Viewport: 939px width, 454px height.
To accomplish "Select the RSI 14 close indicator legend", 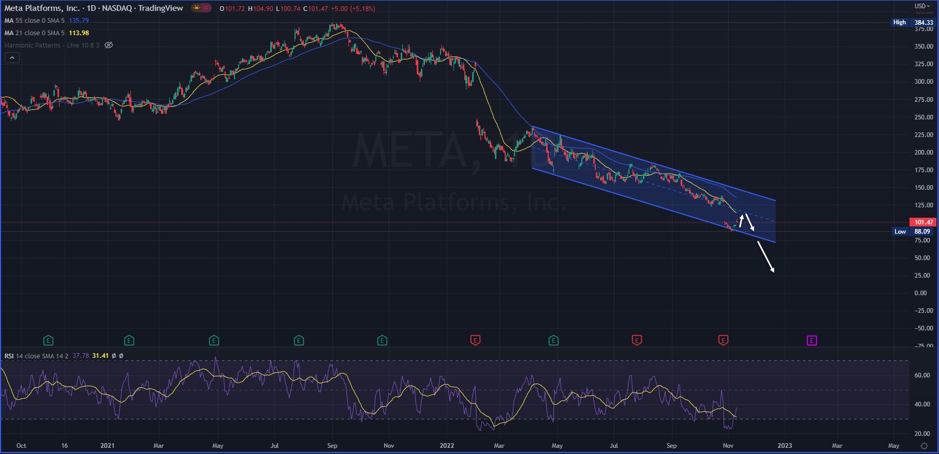I will [x=36, y=356].
